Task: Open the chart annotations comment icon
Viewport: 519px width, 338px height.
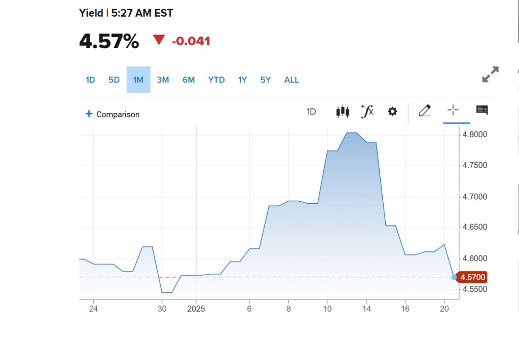Action: point(482,110)
